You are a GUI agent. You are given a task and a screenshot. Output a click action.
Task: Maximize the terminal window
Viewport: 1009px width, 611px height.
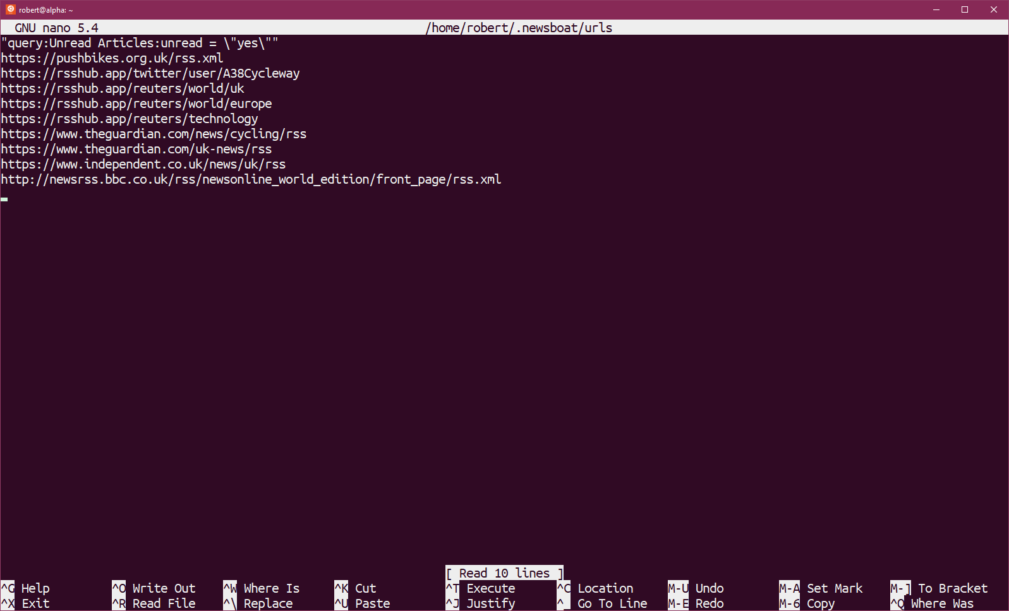click(965, 9)
